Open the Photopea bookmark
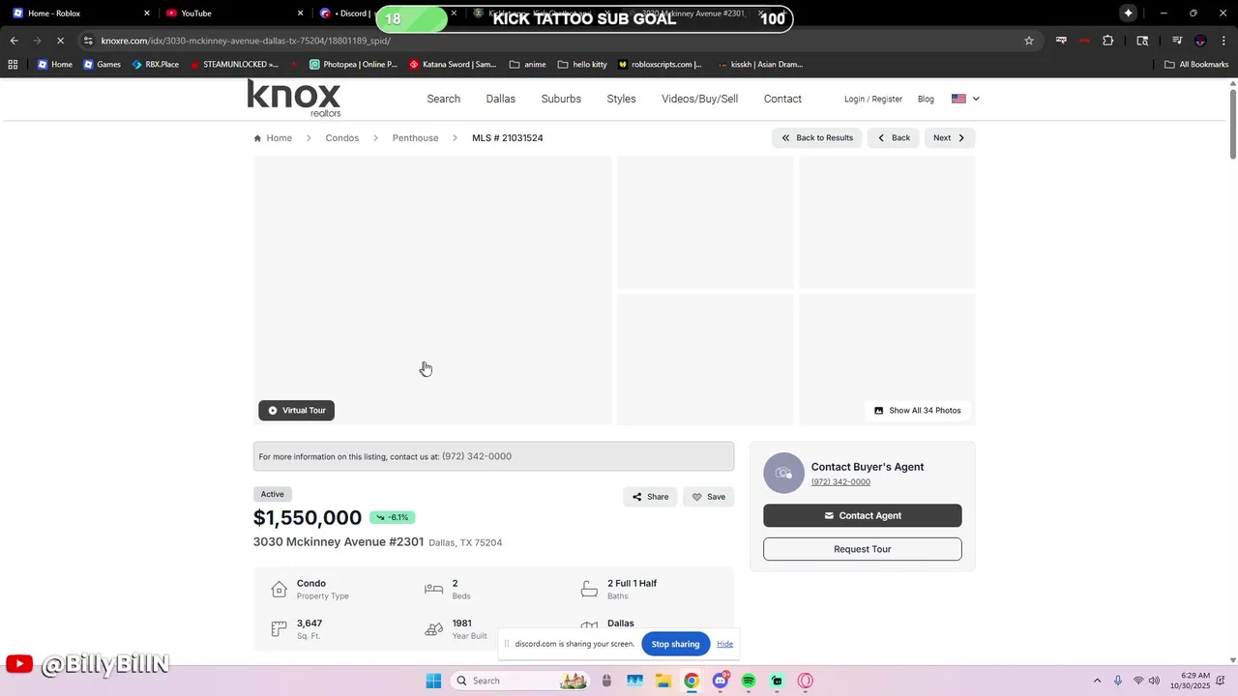This screenshot has height=696, width=1238. click(353, 65)
